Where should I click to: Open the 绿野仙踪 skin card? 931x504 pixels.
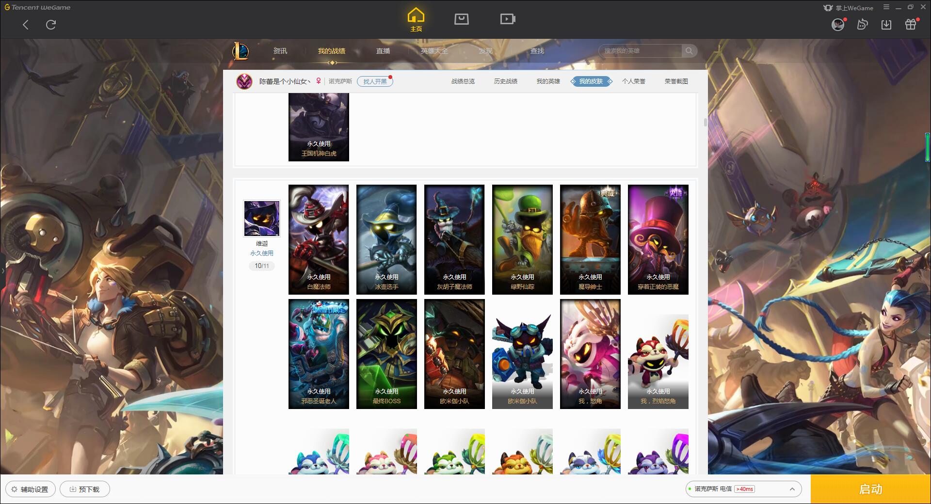522,239
